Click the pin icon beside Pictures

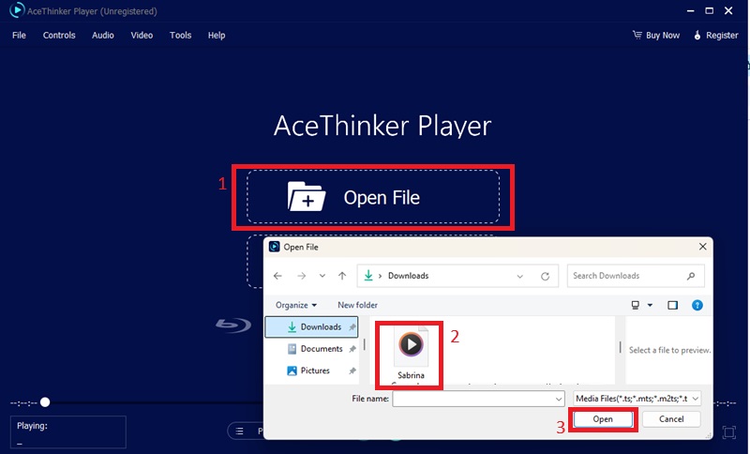tap(352, 371)
